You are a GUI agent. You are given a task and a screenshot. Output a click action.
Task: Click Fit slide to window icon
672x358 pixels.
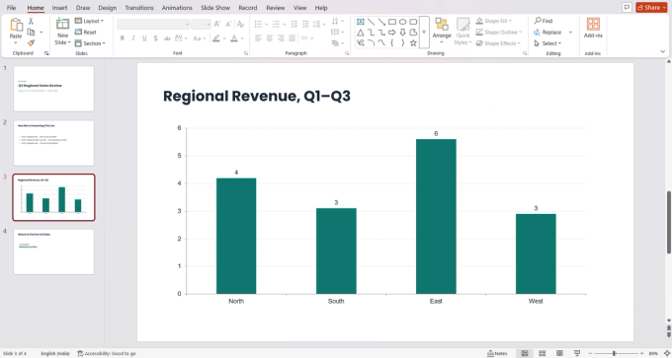click(666, 353)
